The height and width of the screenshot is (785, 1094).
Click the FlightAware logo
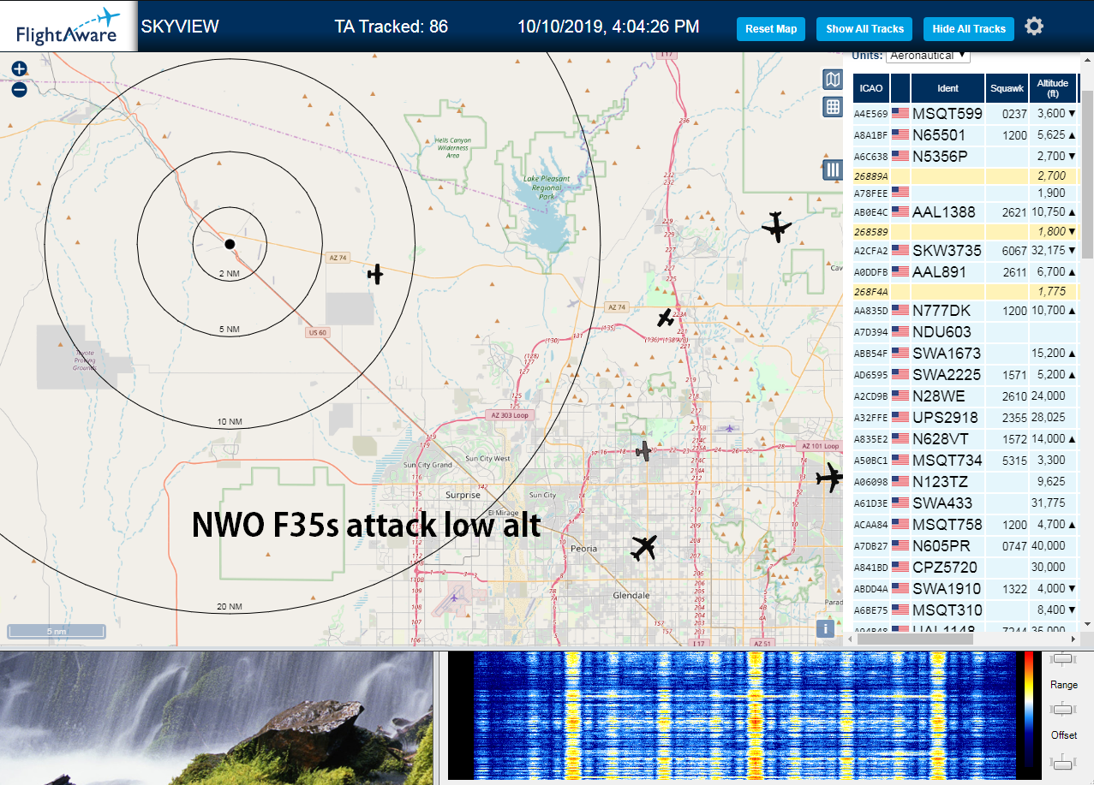68,27
